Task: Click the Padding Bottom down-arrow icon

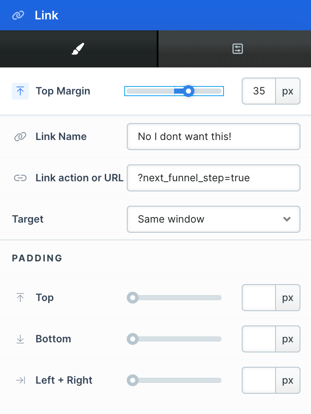Action: pyautogui.click(x=20, y=339)
